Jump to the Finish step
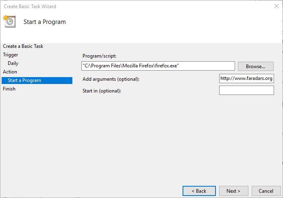283x198 pixels. pyautogui.click(x=9, y=89)
